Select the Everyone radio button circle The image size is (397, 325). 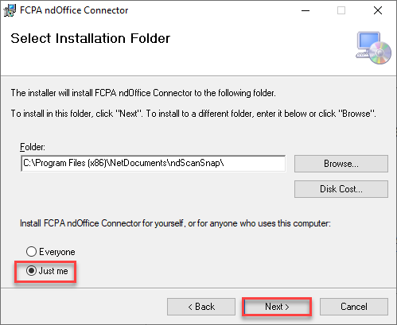[x=31, y=251]
